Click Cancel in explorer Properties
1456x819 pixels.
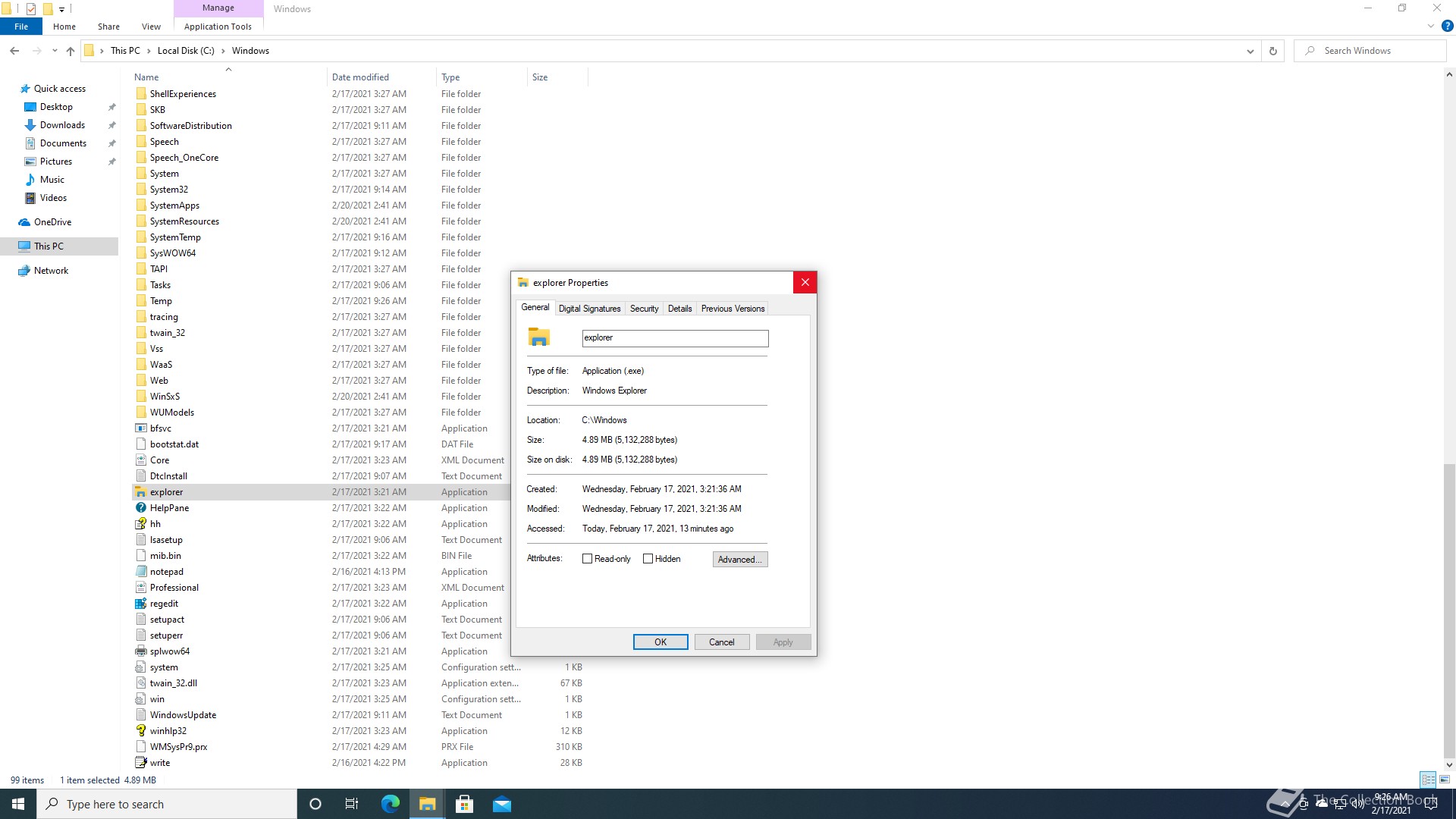[721, 642]
